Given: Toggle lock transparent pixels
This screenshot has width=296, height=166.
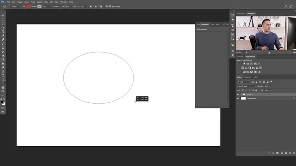Looking at the screenshot, I should point(242,90).
